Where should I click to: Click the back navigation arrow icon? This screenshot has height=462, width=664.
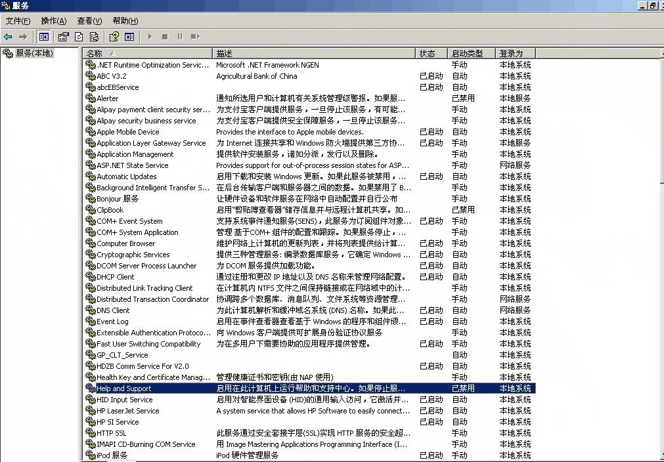pyautogui.click(x=9, y=36)
